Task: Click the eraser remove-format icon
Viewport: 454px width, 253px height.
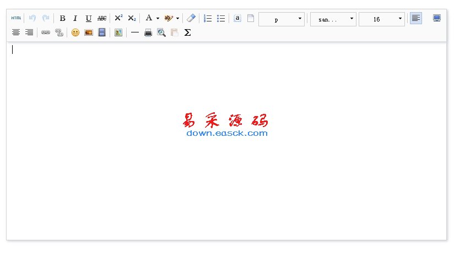Action: tap(191, 18)
